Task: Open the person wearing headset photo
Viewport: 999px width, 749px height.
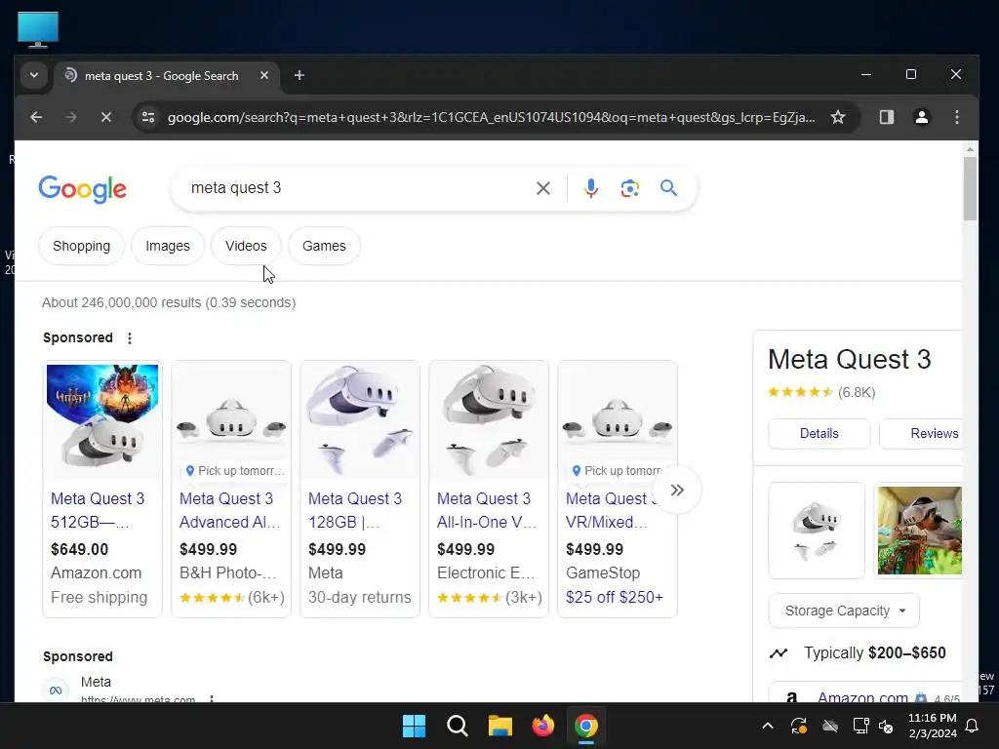Action: point(919,531)
